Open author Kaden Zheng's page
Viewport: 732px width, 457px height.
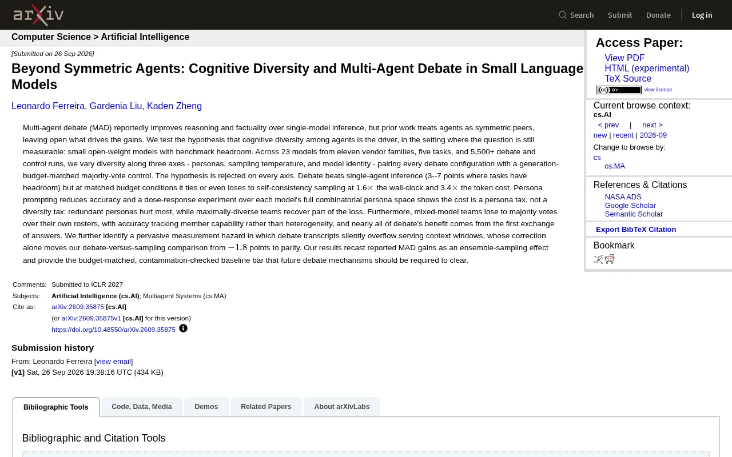[174, 106]
